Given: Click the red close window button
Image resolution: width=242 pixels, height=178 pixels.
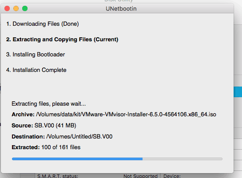Looking at the screenshot, I should [7, 8].
